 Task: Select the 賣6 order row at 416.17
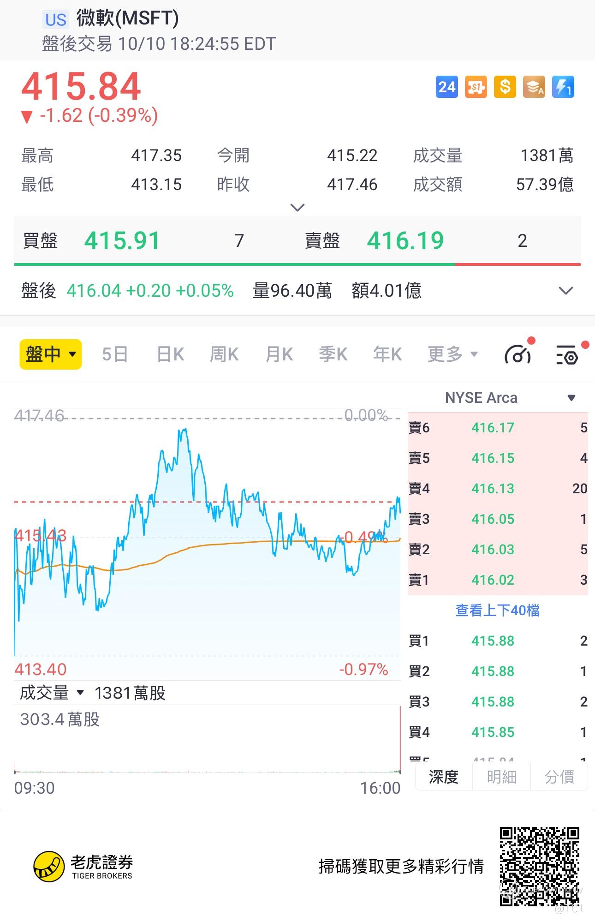[x=498, y=428]
